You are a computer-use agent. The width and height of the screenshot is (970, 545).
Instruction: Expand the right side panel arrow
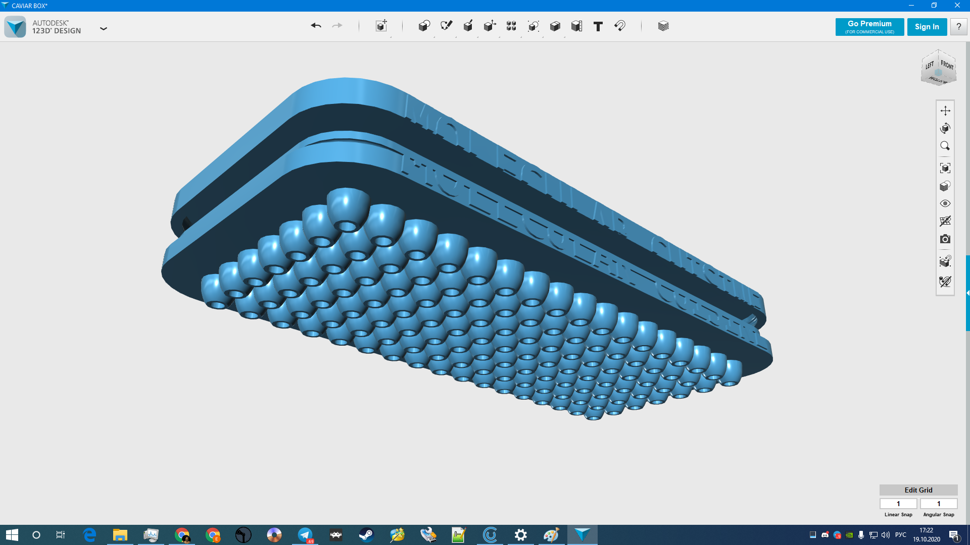(x=967, y=293)
